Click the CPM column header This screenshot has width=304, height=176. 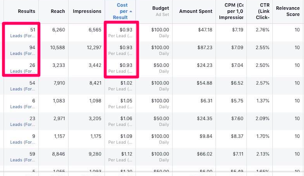[231, 11]
